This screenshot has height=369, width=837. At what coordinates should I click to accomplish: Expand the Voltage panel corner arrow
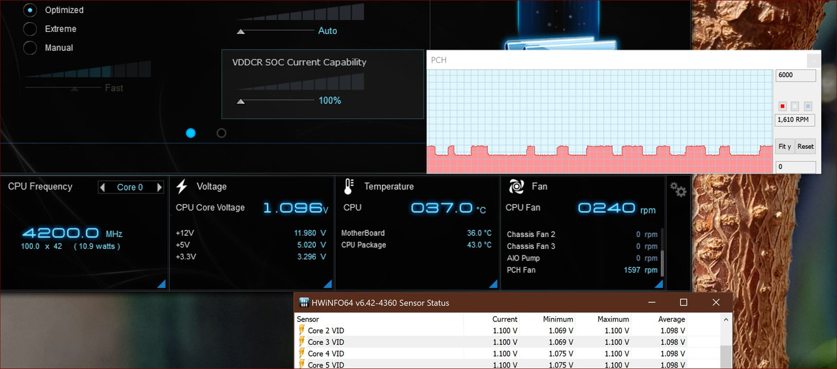coord(328,283)
